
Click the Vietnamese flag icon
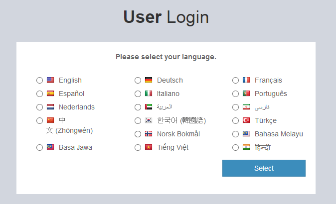pyautogui.click(x=149, y=147)
